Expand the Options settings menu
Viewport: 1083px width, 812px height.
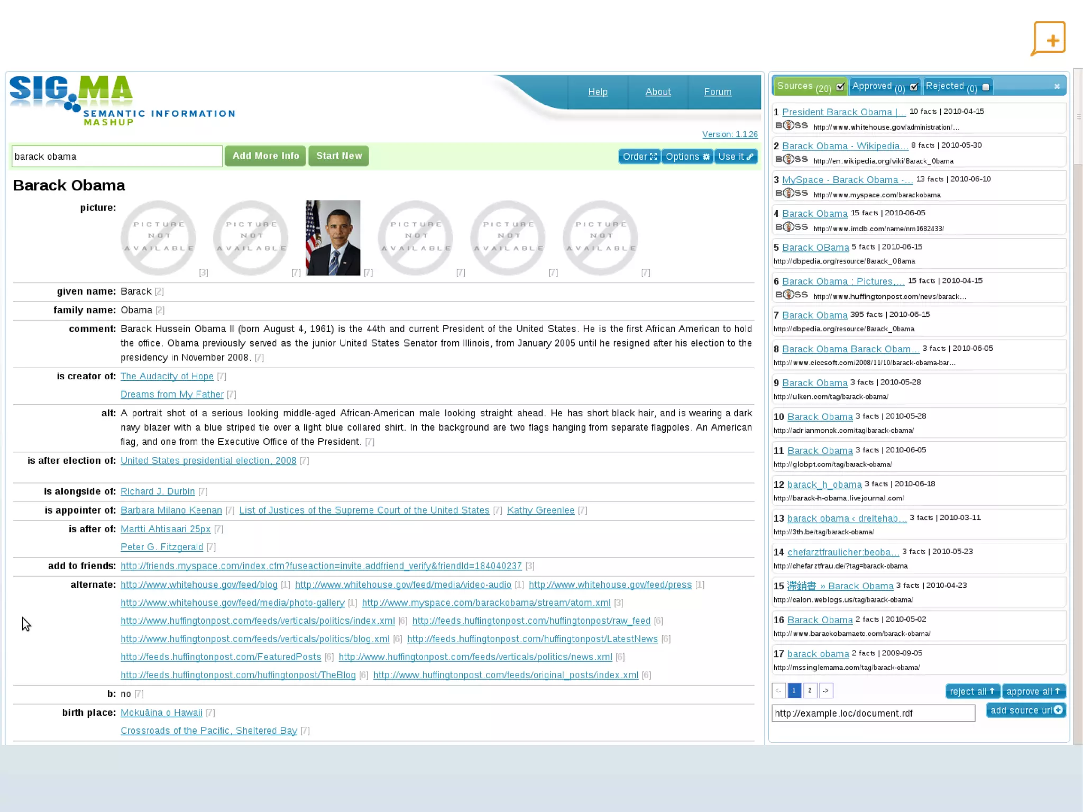pyautogui.click(x=687, y=157)
